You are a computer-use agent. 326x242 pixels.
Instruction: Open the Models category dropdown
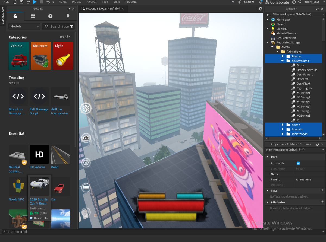click(24, 26)
